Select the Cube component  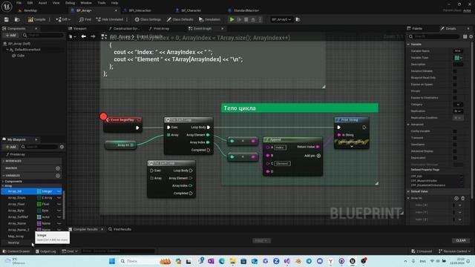pyautogui.click(x=21, y=56)
